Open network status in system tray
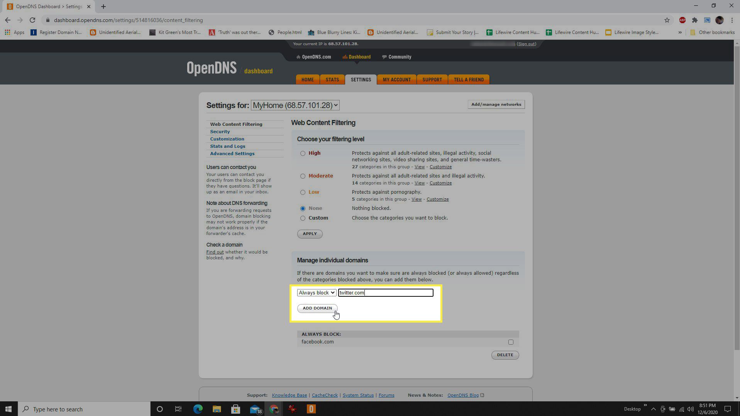 pos(682,409)
